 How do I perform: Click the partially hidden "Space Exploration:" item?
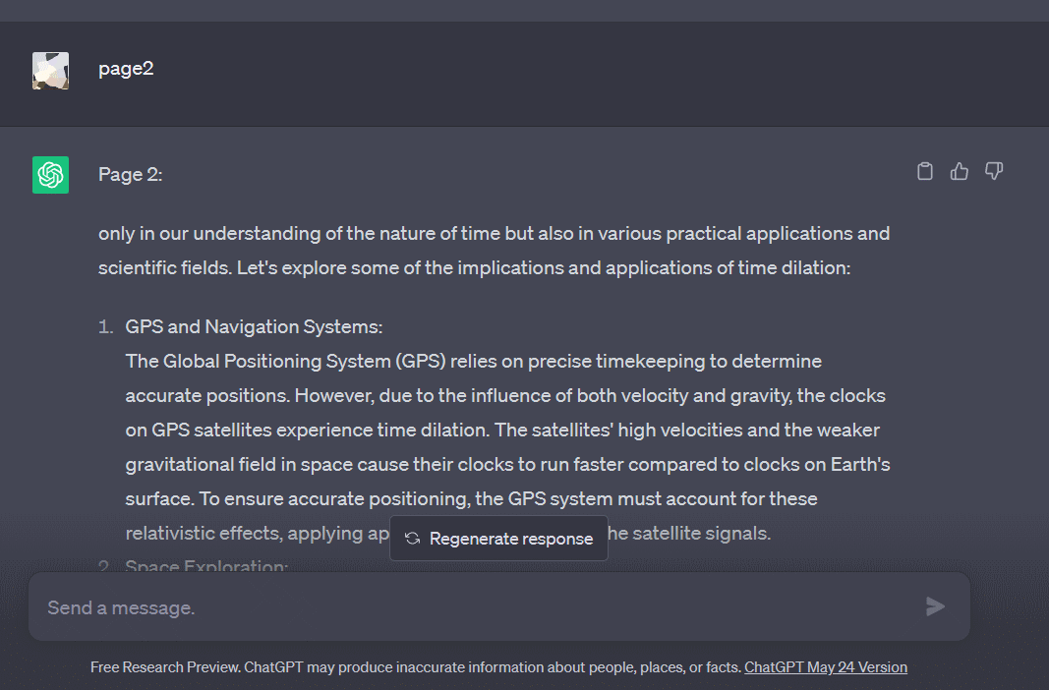tap(206, 566)
